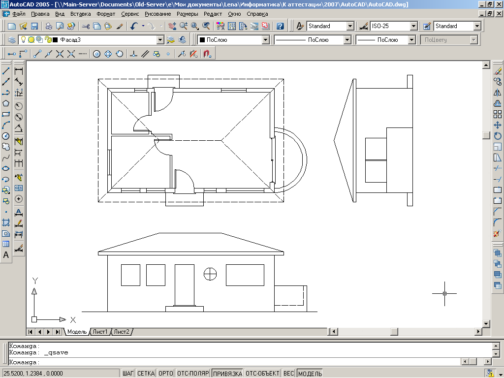The width and height of the screenshot is (504, 378).
Task: Click the Help question mark icon
Action: tap(280, 26)
